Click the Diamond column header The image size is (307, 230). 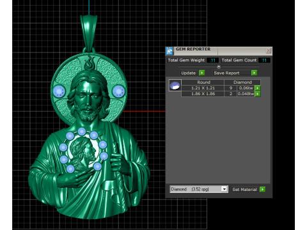click(x=242, y=82)
